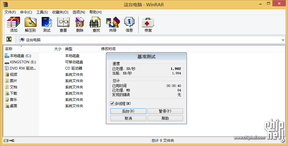Click the 1,982 processed speed value

pyautogui.click(x=176, y=69)
